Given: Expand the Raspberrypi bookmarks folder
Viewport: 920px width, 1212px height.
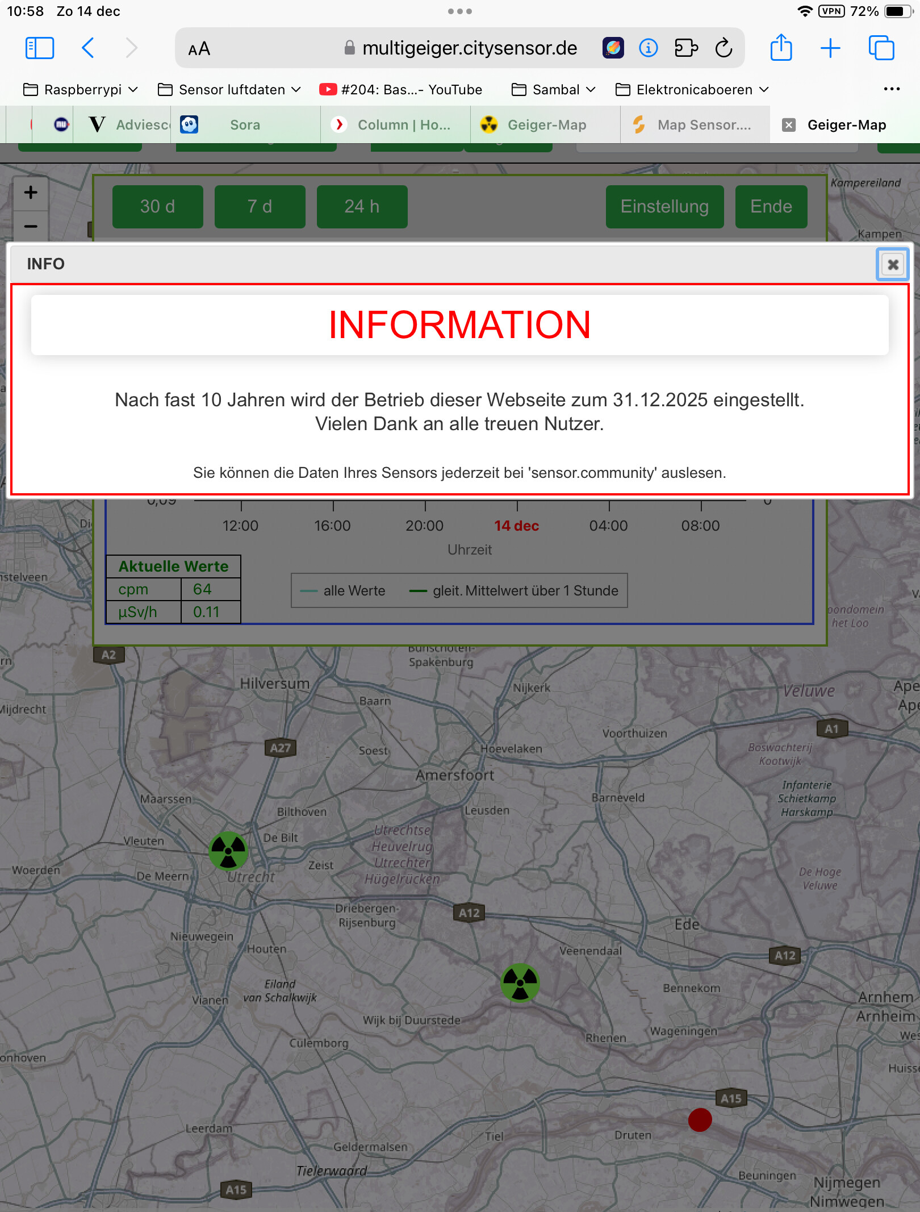Looking at the screenshot, I should [x=81, y=90].
